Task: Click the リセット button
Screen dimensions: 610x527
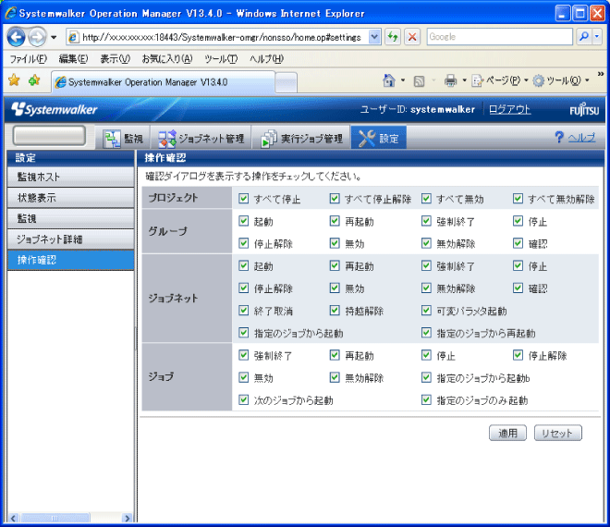Action: (x=558, y=433)
